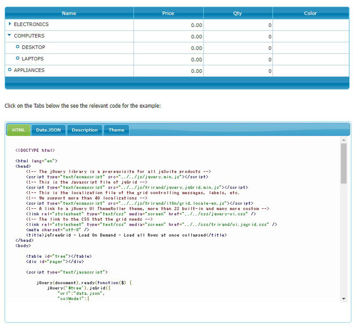Click the DESKTOP price cell 0.00
The width and height of the screenshot is (353, 331).
click(169, 48)
